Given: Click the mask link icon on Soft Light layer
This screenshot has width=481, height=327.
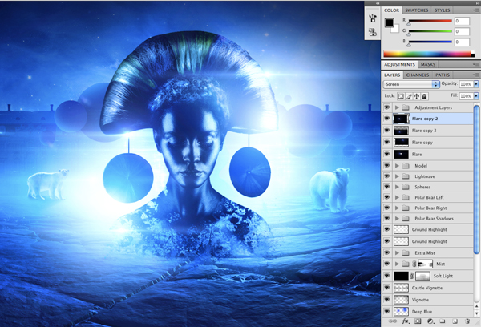Looking at the screenshot, I should click(x=412, y=276).
